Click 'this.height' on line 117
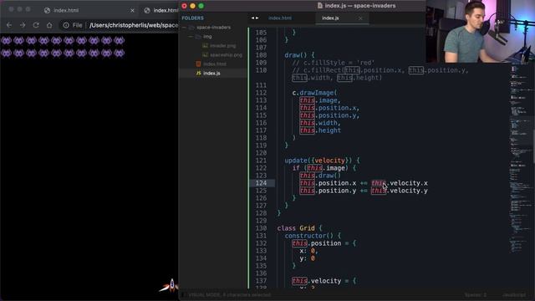535x301 pixels. pos(320,130)
